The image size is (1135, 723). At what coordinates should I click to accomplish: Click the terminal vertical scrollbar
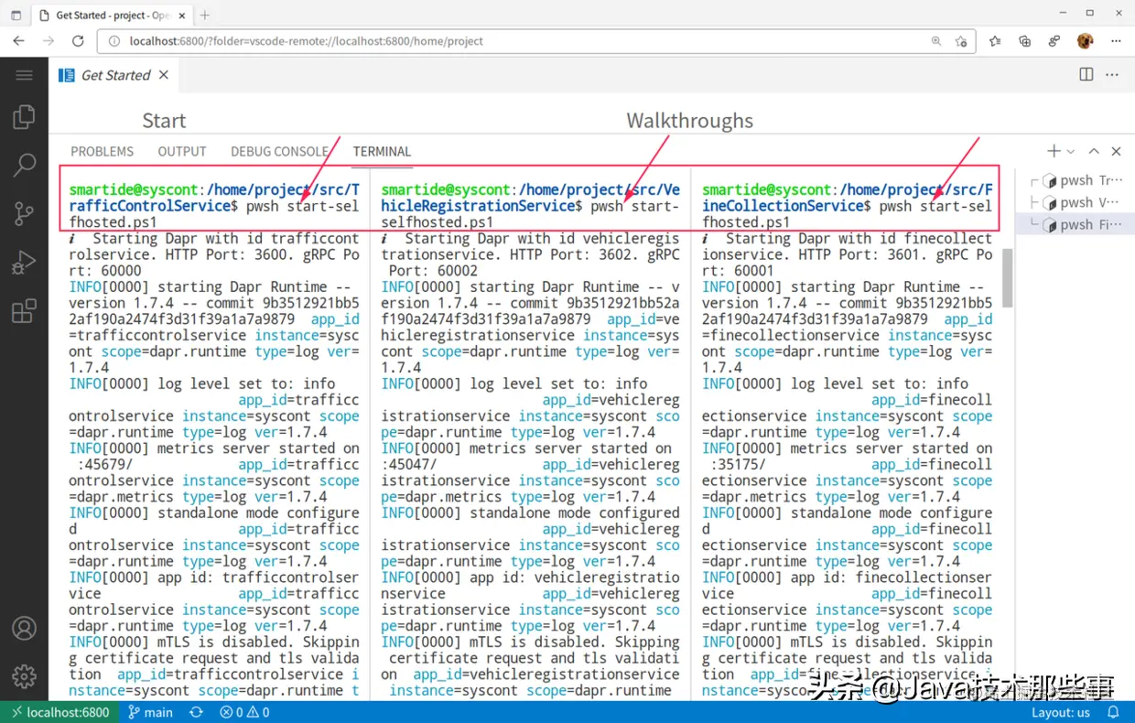tap(1008, 277)
